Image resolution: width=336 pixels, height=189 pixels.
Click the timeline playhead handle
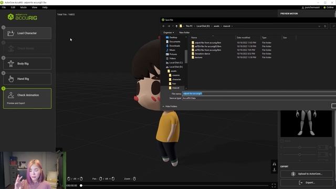tap(81, 185)
